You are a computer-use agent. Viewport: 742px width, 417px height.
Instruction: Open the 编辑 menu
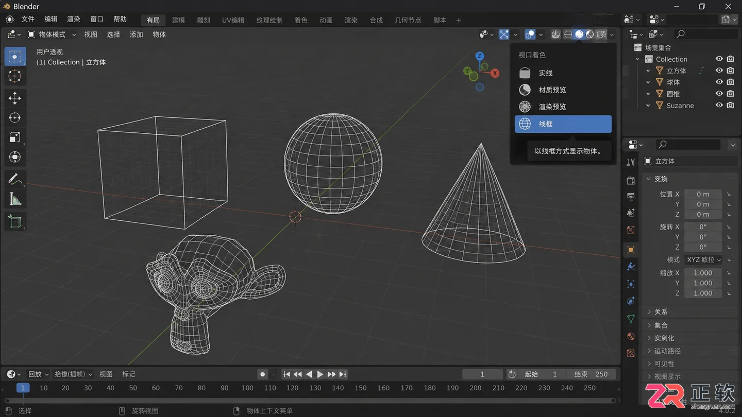pos(51,19)
